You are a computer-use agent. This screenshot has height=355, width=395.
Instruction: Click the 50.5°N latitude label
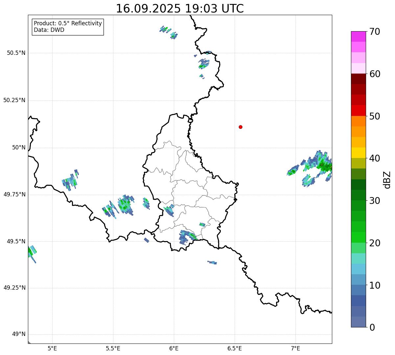pyautogui.click(x=16, y=53)
